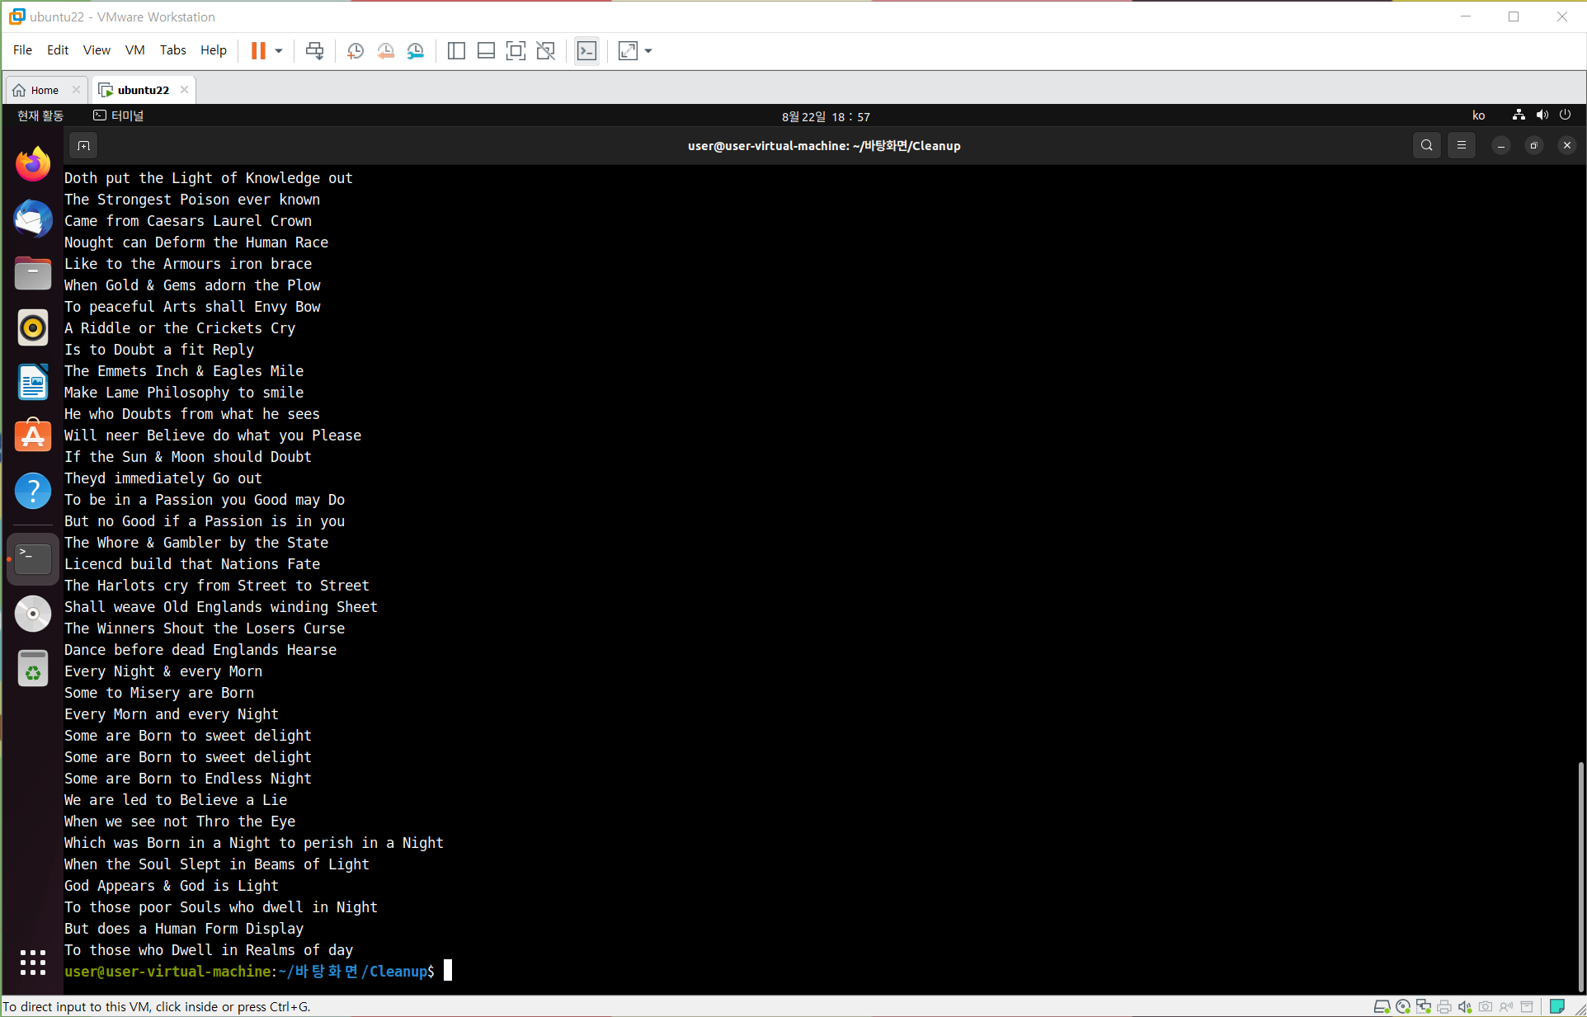
Task: Show the console view icon
Action: [586, 51]
